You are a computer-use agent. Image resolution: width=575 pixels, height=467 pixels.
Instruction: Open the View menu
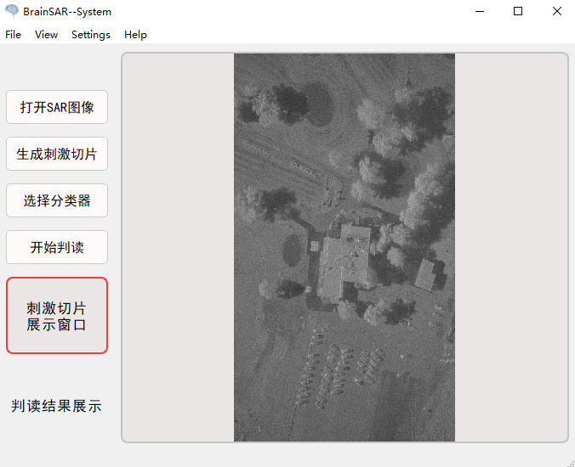[46, 35]
